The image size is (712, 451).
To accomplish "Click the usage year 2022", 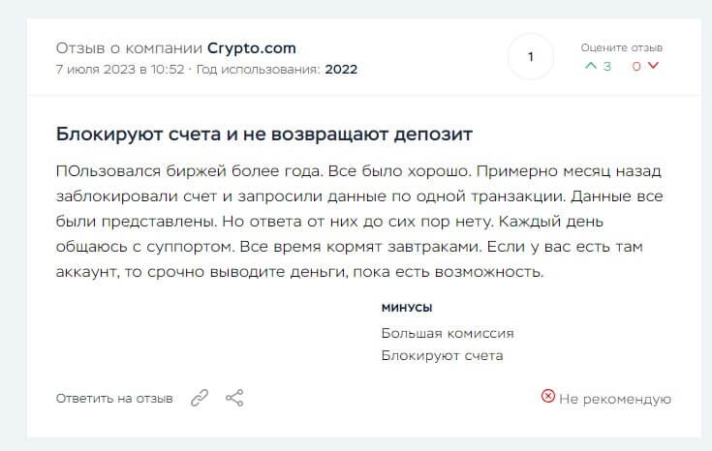I will pyautogui.click(x=341, y=70).
